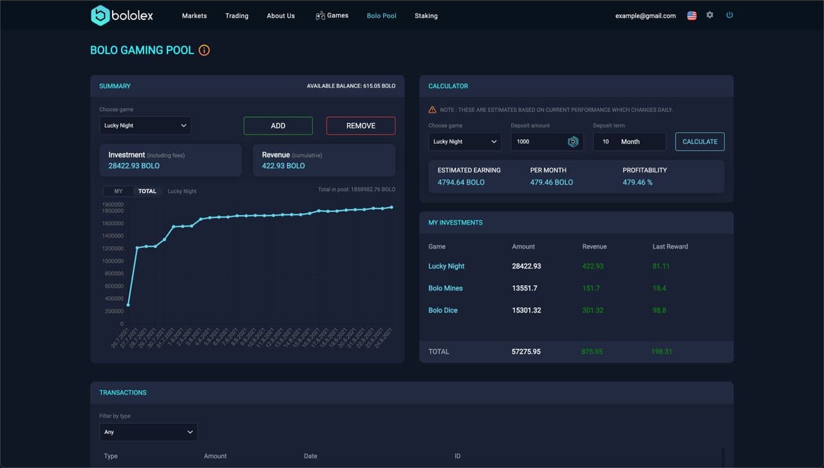824x468 pixels.
Task: Open the Trading menu
Action: tap(237, 15)
